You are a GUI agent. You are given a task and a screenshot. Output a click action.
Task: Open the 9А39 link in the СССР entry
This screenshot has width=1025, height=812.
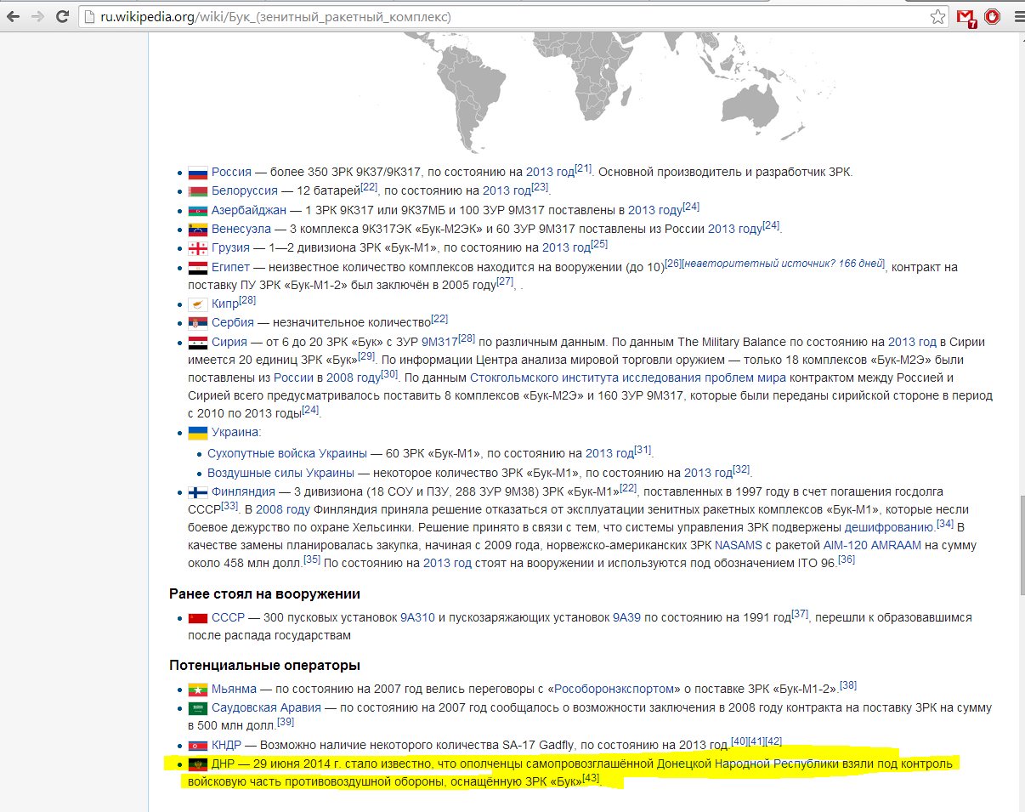[626, 617]
